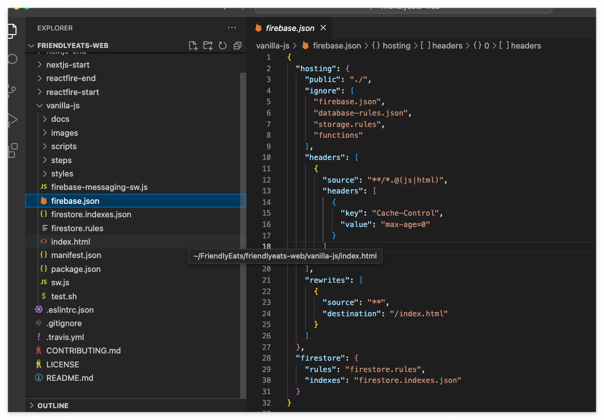The image size is (604, 420).
Task: Click vanilla-js in the breadcrumb
Action: point(273,46)
